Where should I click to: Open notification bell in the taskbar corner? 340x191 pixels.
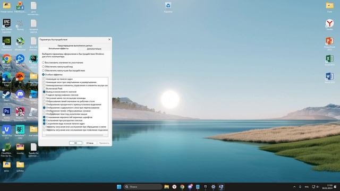[x=336, y=187]
